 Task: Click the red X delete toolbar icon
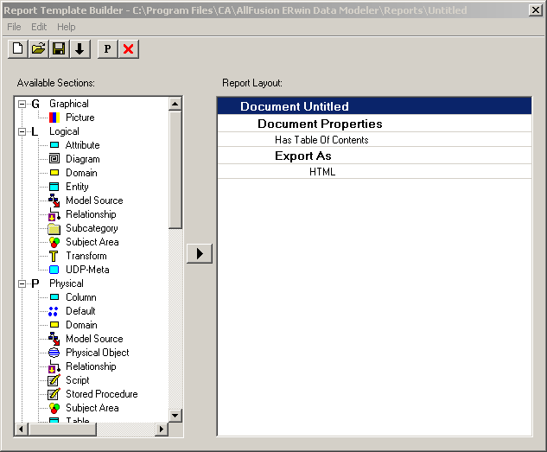(x=129, y=48)
